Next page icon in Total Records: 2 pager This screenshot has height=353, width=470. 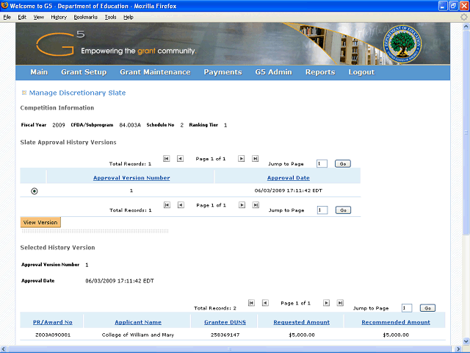(x=326, y=303)
